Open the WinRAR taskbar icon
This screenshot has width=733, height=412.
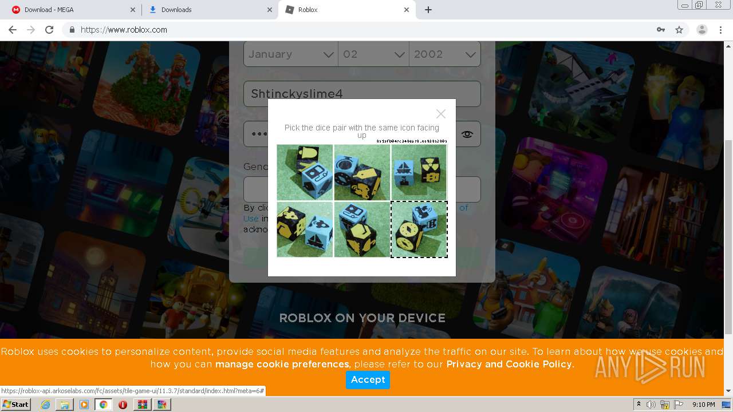pyautogui.click(x=142, y=405)
